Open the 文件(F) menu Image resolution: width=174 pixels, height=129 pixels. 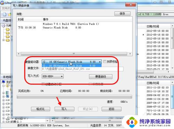pos(6,8)
